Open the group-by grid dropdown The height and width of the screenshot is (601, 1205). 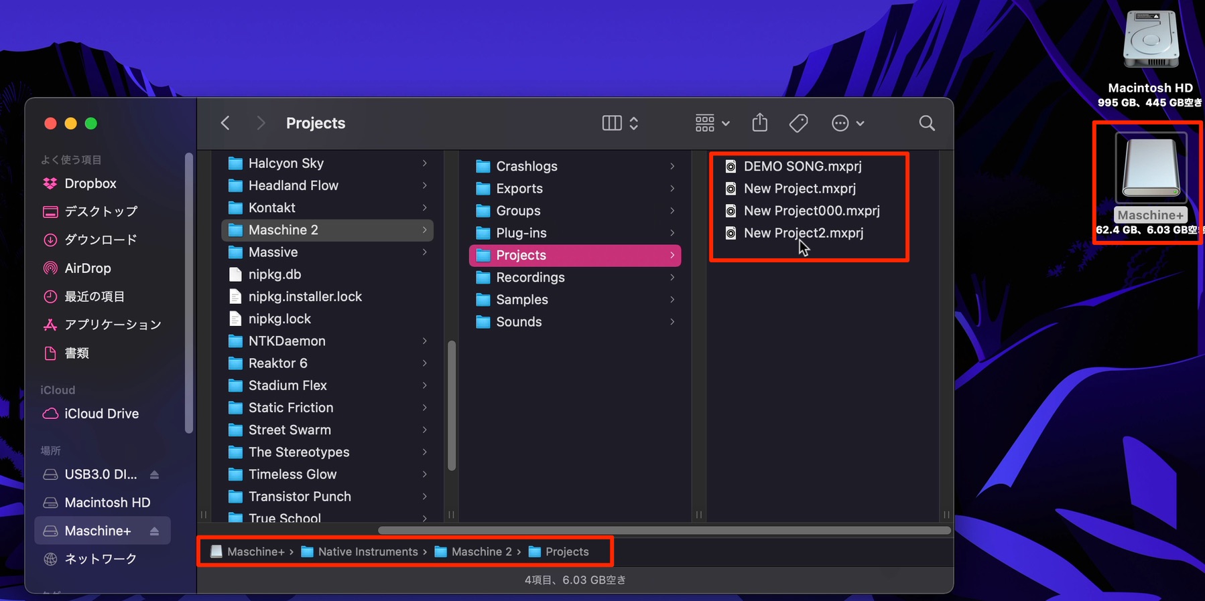tap(712, 123)
